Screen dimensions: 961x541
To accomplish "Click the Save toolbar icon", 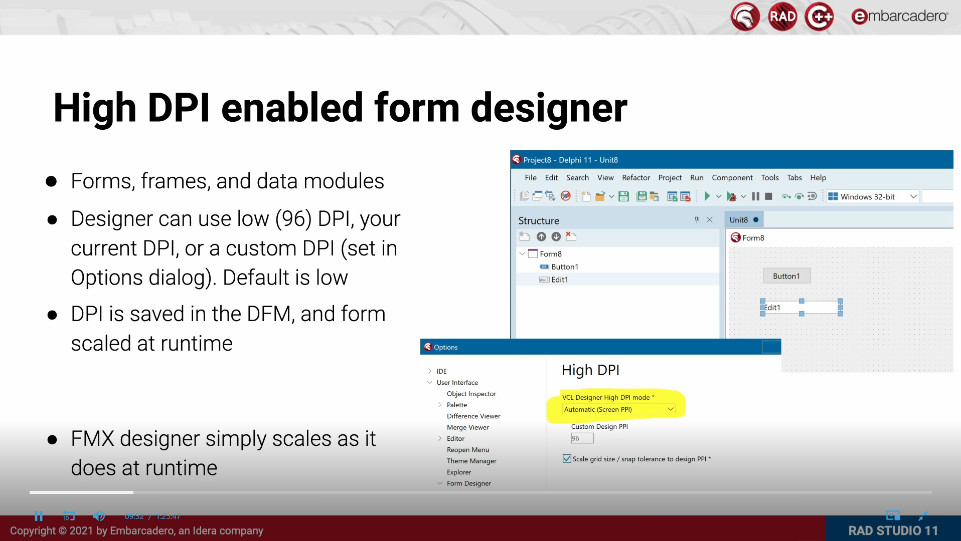I will coord(623,196).
